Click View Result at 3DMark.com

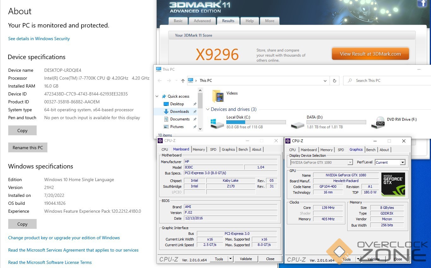(370, 54)
